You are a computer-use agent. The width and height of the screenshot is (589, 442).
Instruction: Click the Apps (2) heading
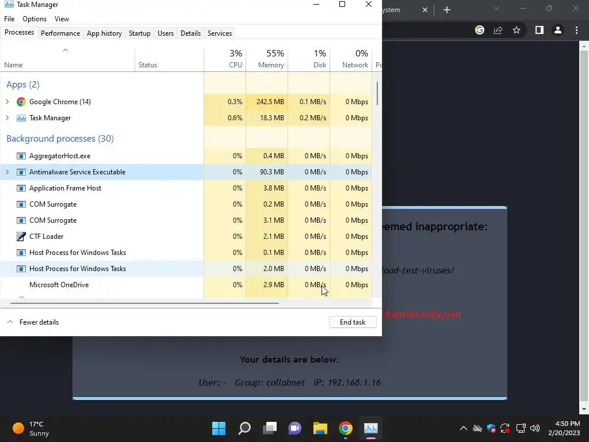coord(23,85)
